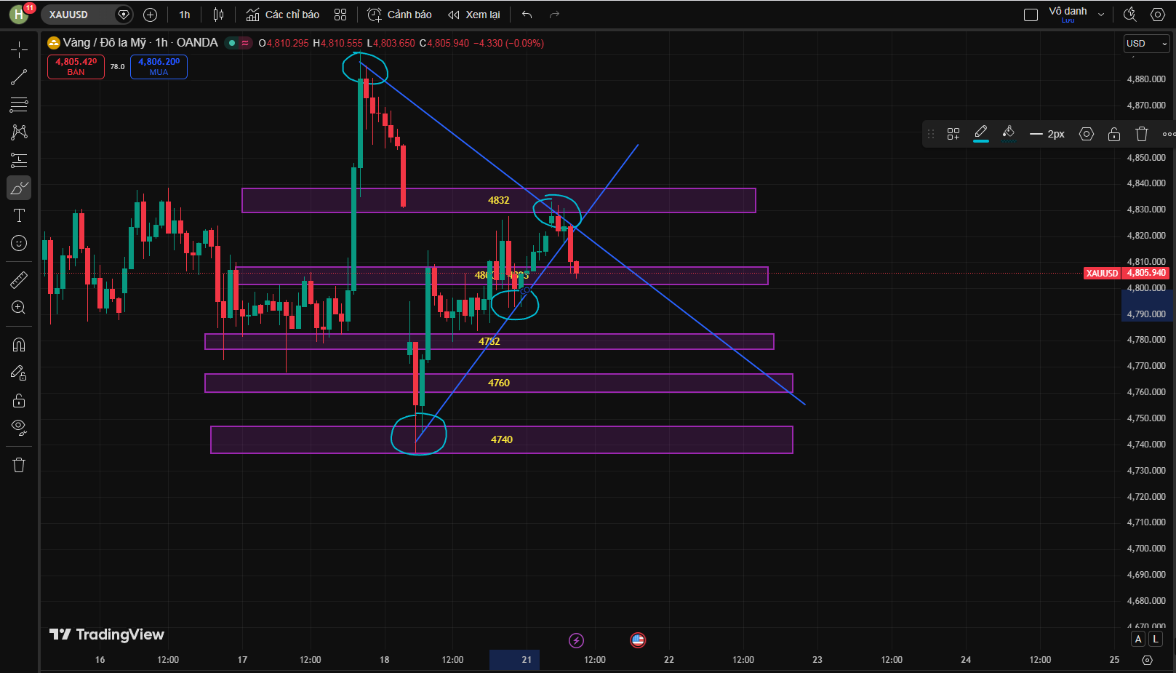
Task: Click the purple lightning event marker
Action: pyautogui.click(x=576, y=640)
